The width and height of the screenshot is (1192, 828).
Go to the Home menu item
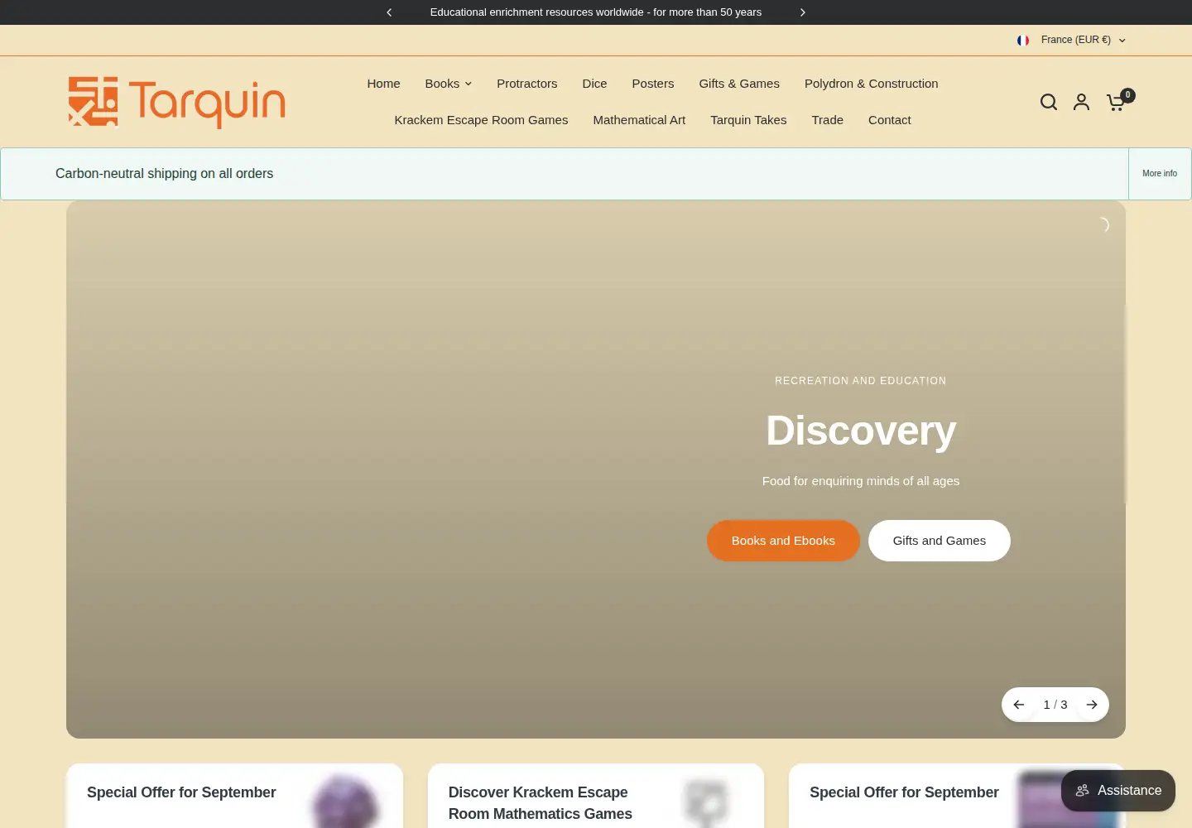(384, 84)
